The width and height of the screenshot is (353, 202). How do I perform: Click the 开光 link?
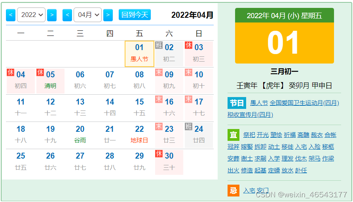263,135
